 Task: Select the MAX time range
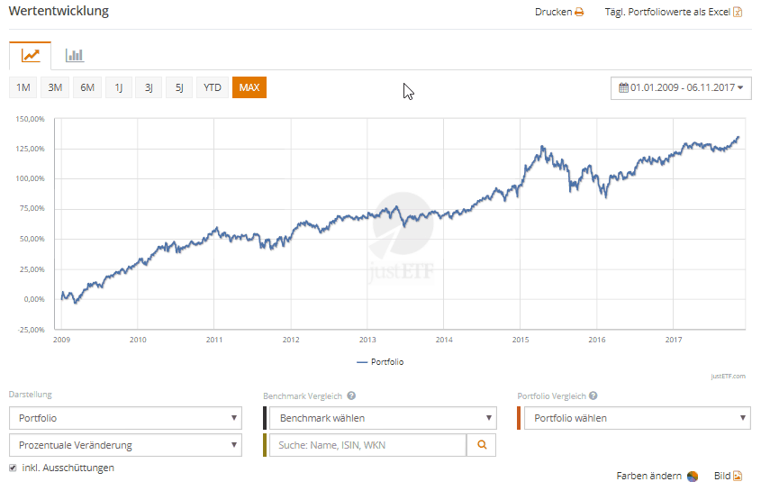coord(249,87)
